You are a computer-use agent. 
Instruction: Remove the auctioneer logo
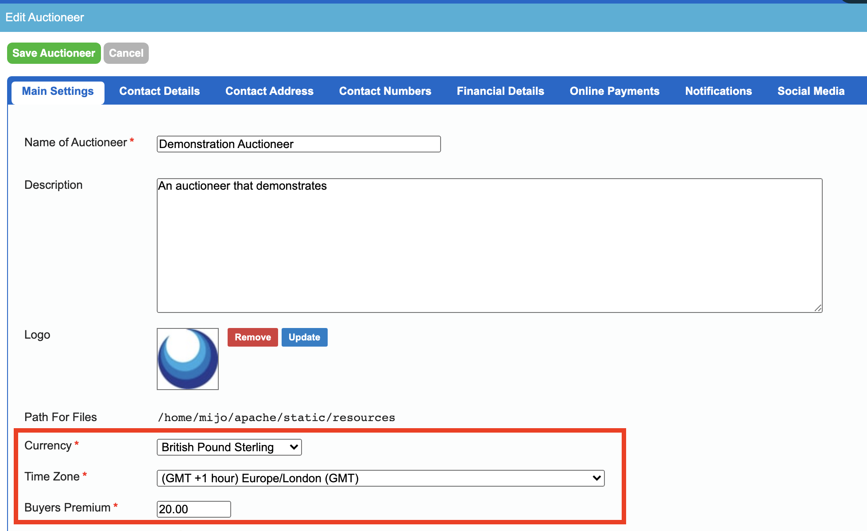[x=252, y=337]
